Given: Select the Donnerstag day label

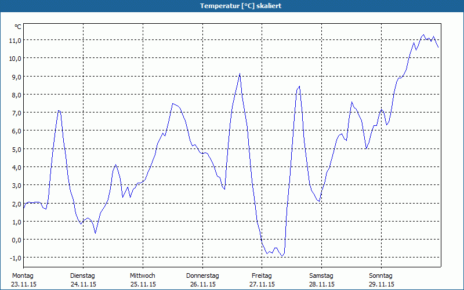Looking at the screenshot, I should 202,275.
